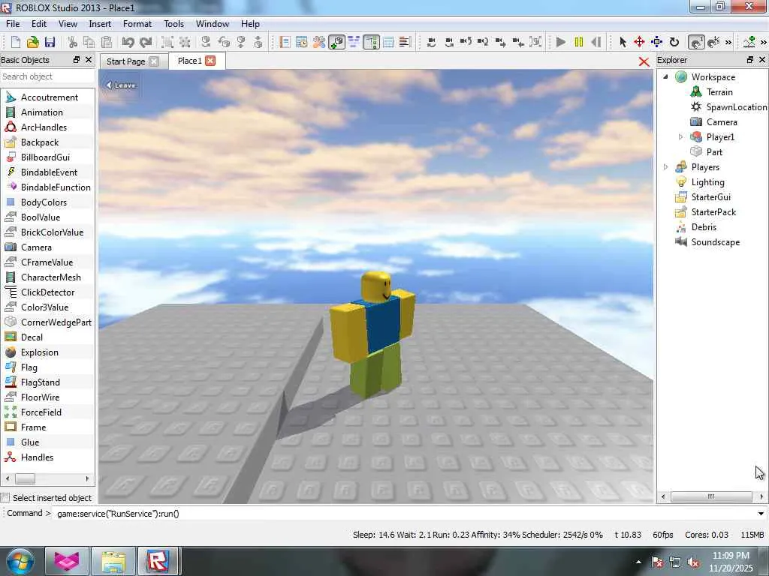769x576 pixels.
Task: Collapse the Workspace tree node
Action: pos(665,76)
